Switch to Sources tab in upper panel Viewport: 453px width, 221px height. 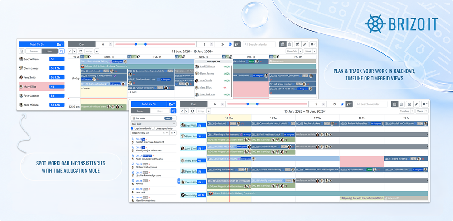coord(34,51)
